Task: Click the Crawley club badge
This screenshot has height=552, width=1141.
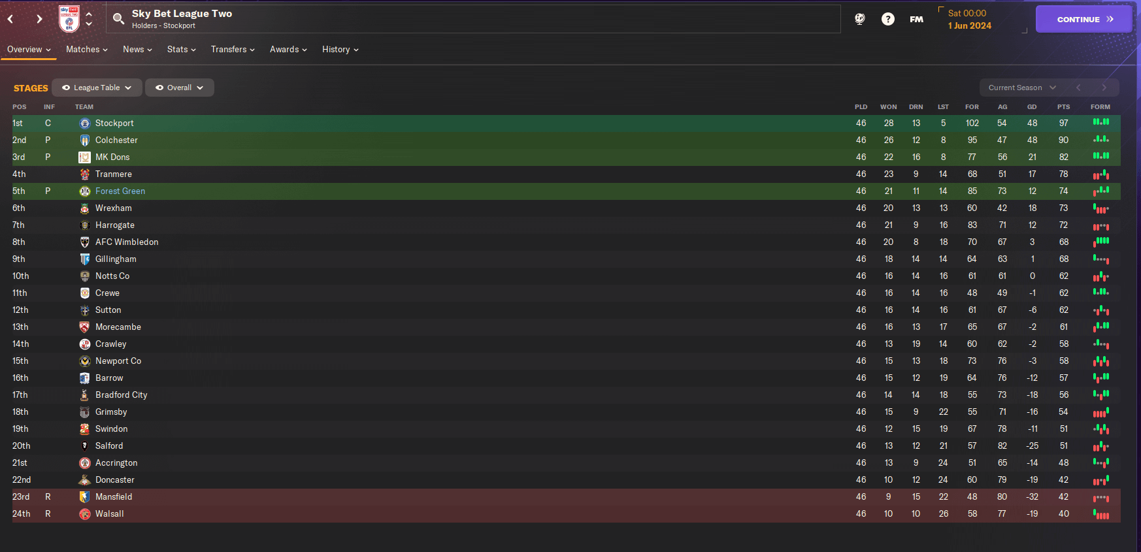Action: pyautogui.click(x=84, y=344)
